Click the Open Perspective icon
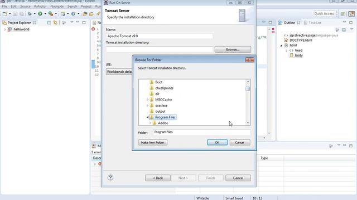Image resolution: width=357 pixels, height=200 pixels. pyautogui.click(x=342, y=14)
